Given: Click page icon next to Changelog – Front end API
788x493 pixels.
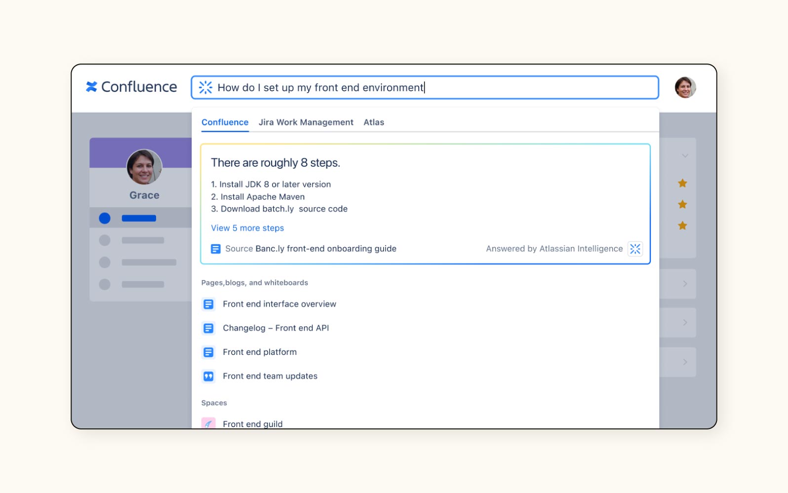Looking at the screenshot, I should [x=208, y=328].
